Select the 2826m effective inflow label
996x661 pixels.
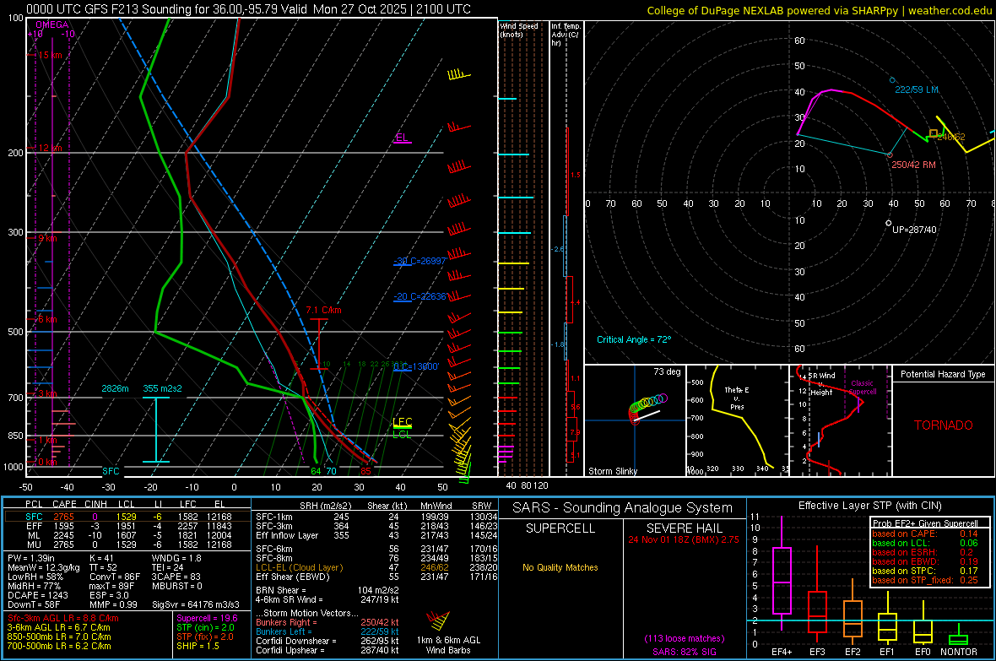[115, 388]
